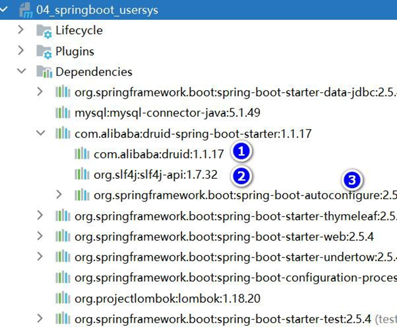Select org.projectlombok:lombok:1.18.20 entry
Viewport: 397px width, 327px height.
(167, 299)
